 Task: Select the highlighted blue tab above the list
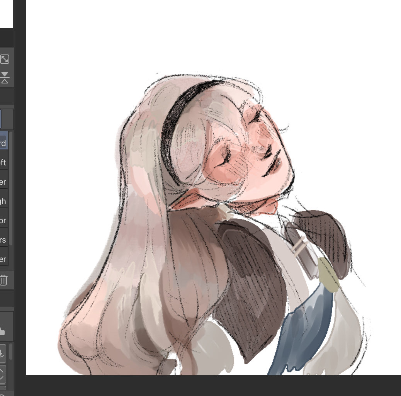point(1,119)
